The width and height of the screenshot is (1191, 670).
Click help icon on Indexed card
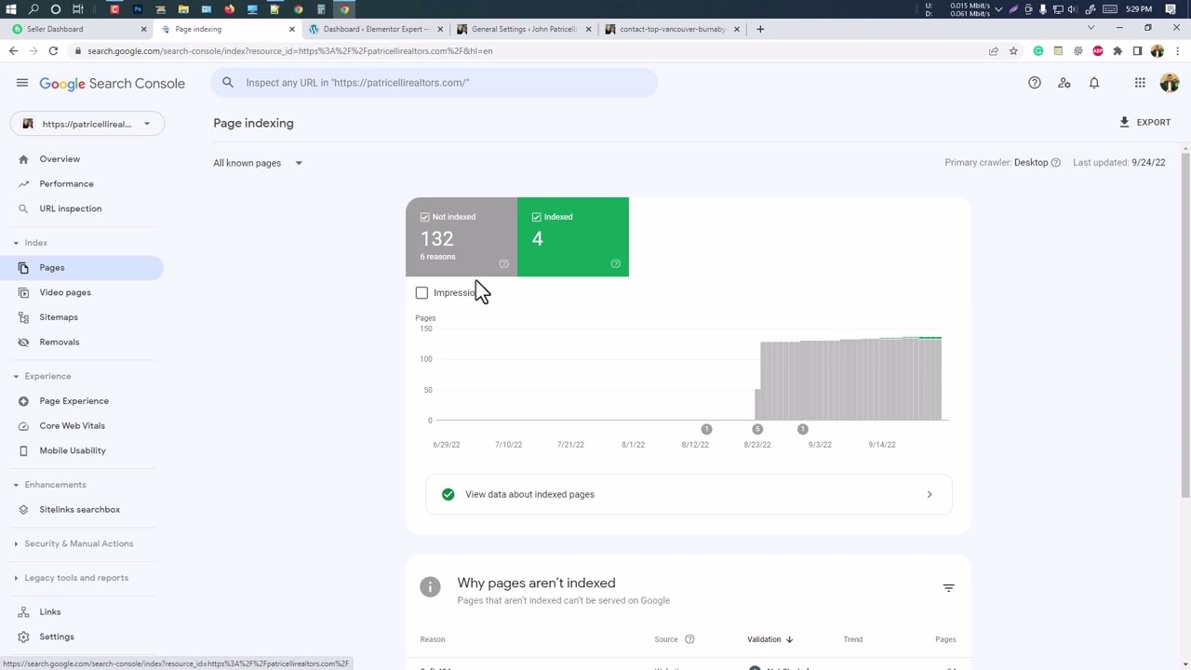615,264
